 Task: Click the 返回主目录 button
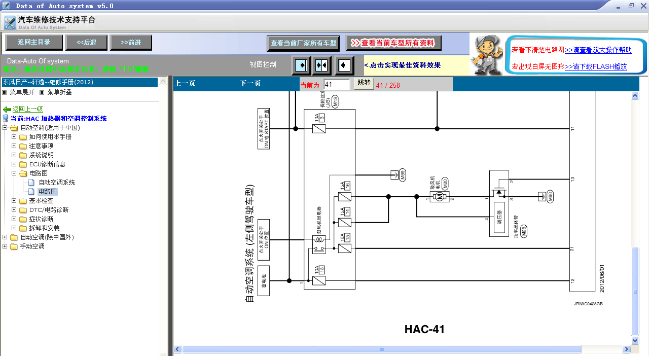click(x=34, y=43)
